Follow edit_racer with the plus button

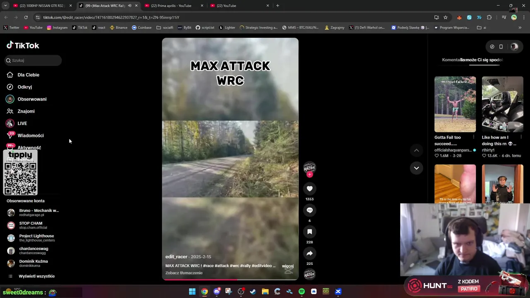(309, 175)
